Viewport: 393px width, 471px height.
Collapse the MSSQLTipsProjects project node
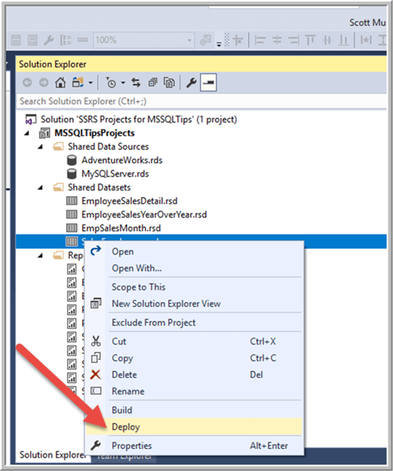click(26, 133)
